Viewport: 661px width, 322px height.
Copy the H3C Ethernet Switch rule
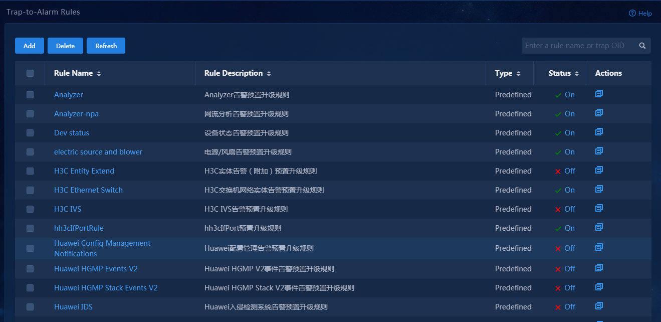click(x=599, y=189)
